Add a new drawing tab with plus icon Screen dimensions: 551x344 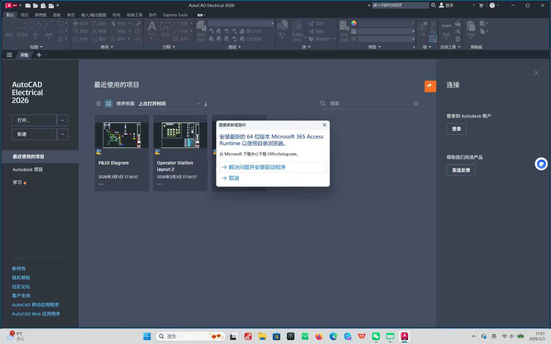click(x=39, y=55)
